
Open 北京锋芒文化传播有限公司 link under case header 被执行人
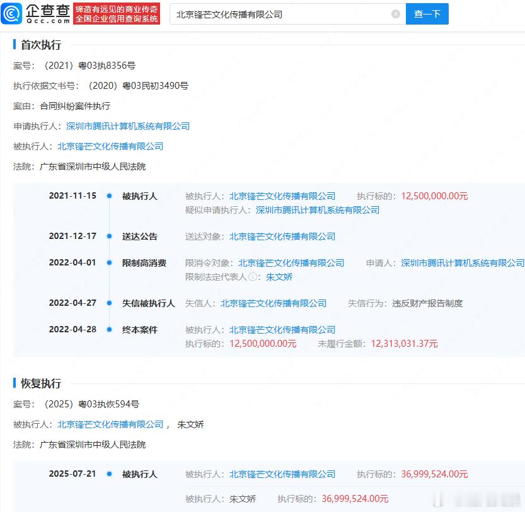click(110, 146)
